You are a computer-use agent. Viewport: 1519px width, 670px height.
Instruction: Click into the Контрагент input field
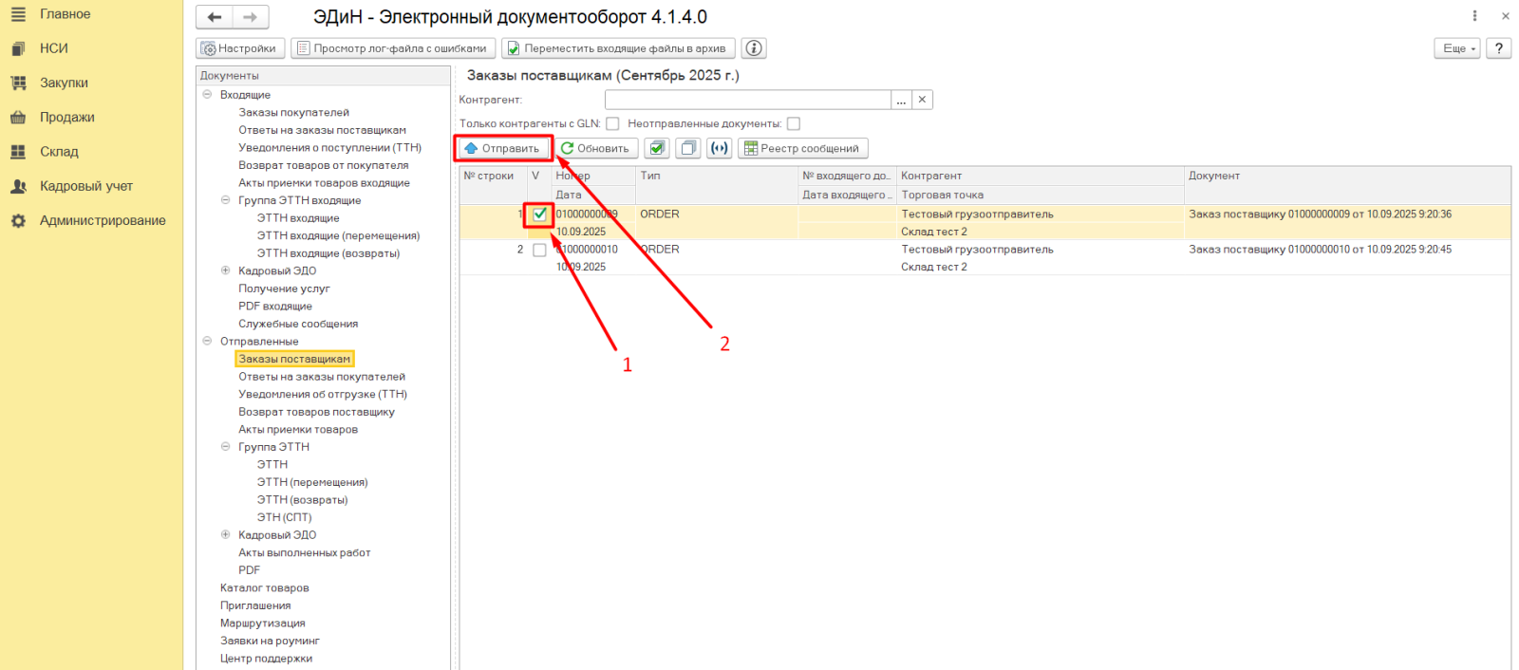747,100
